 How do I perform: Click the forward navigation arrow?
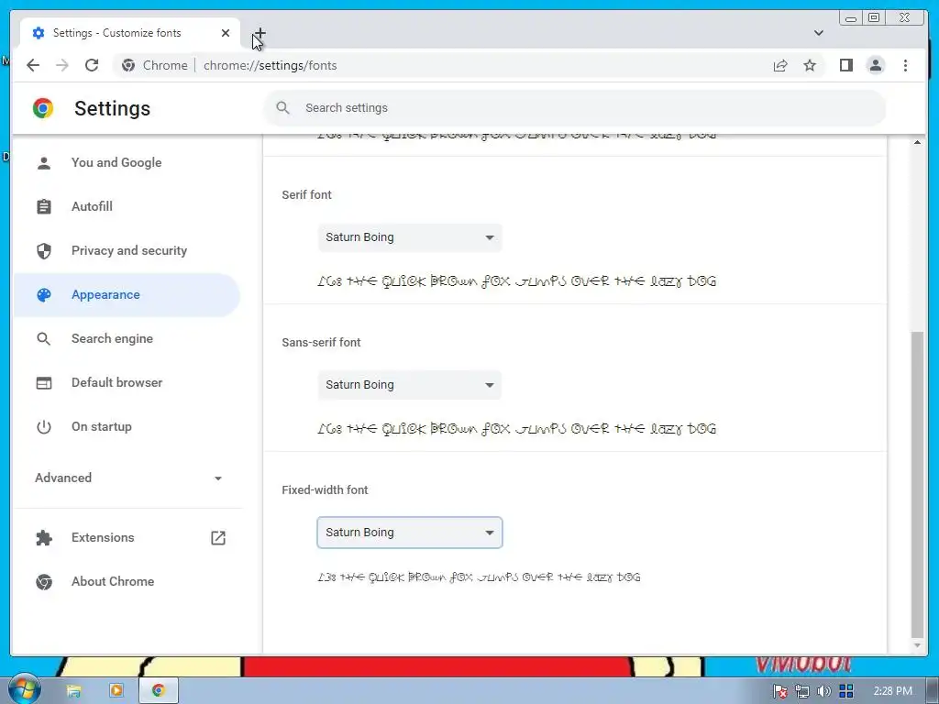[x=62, y=65]
